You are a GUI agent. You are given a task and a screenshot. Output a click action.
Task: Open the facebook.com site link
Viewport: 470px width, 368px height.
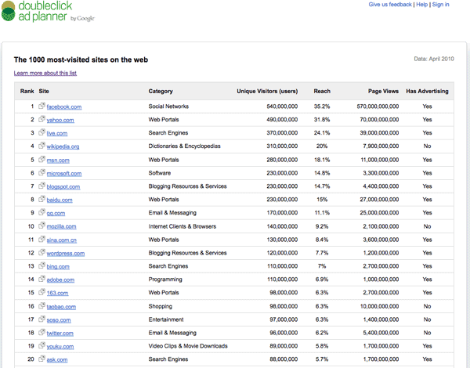(64, 106)
